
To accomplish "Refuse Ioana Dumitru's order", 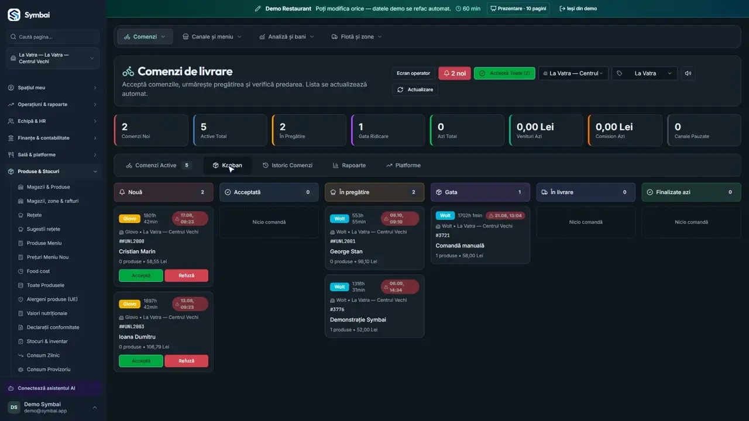I will pos(187,361).
